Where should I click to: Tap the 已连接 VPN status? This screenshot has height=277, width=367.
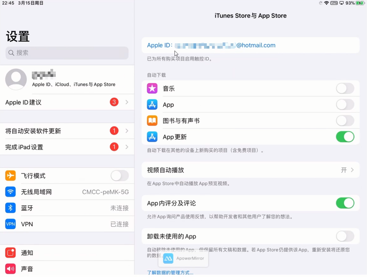point(120,224)
